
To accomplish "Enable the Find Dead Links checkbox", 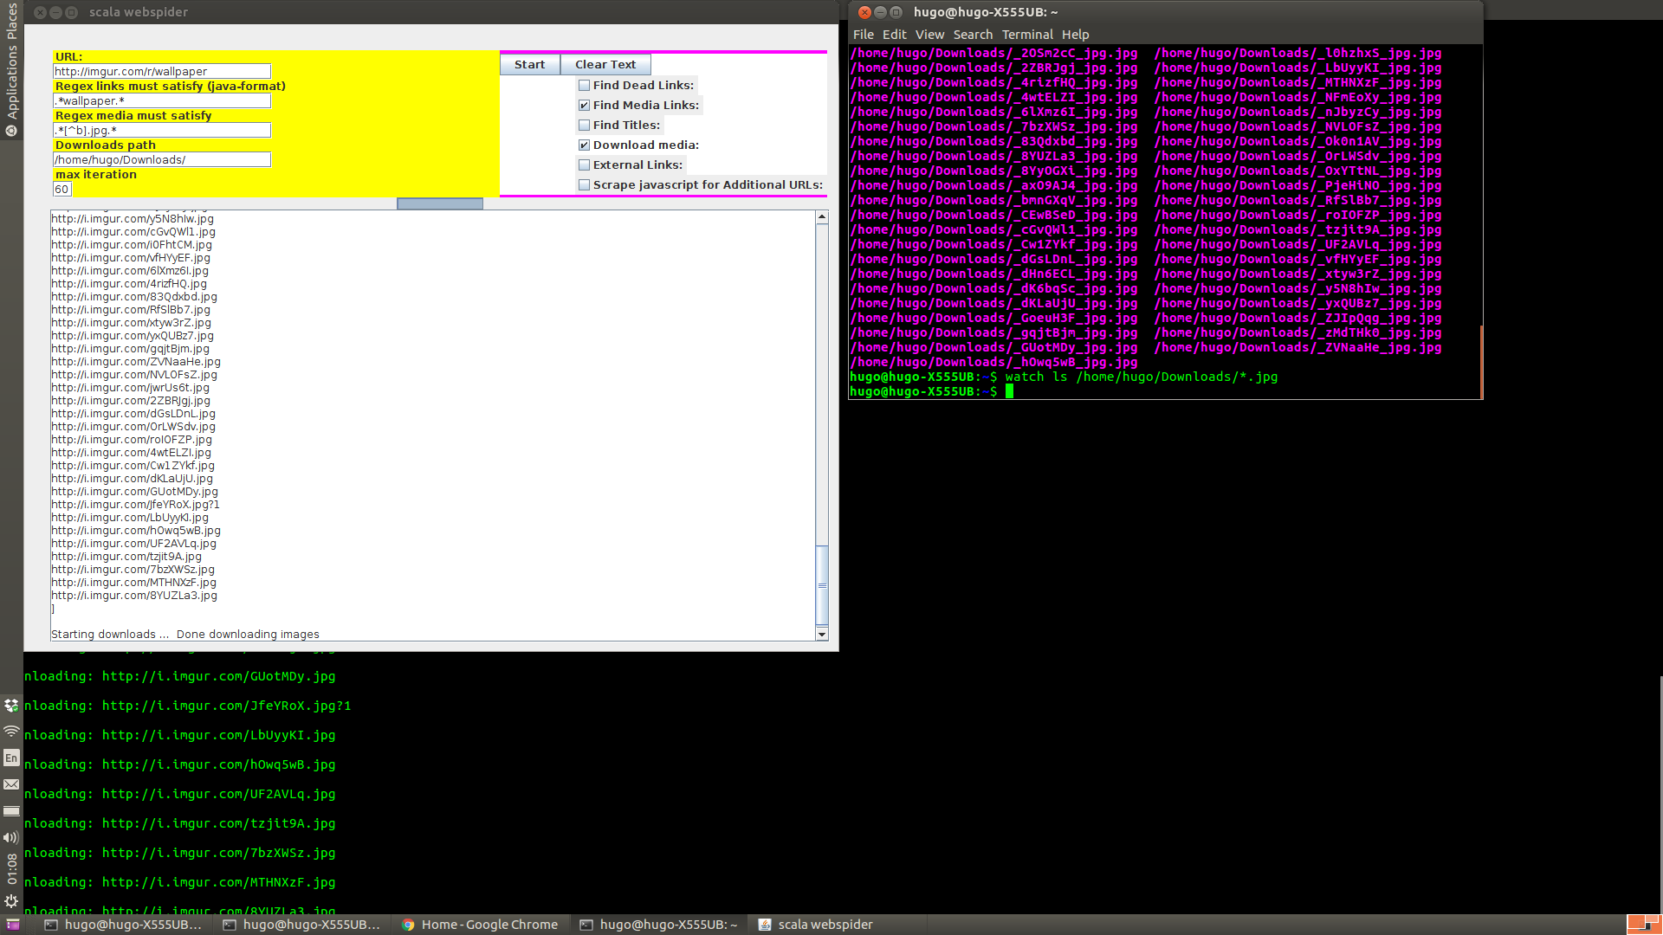I will pyautogui.click(x=585, y=85).
